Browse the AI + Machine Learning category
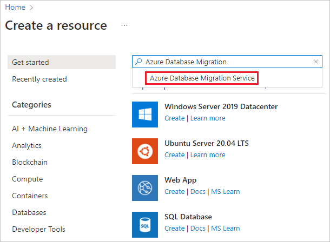The height and width of the screenshot is (242, 330). (x=49, y=129)
